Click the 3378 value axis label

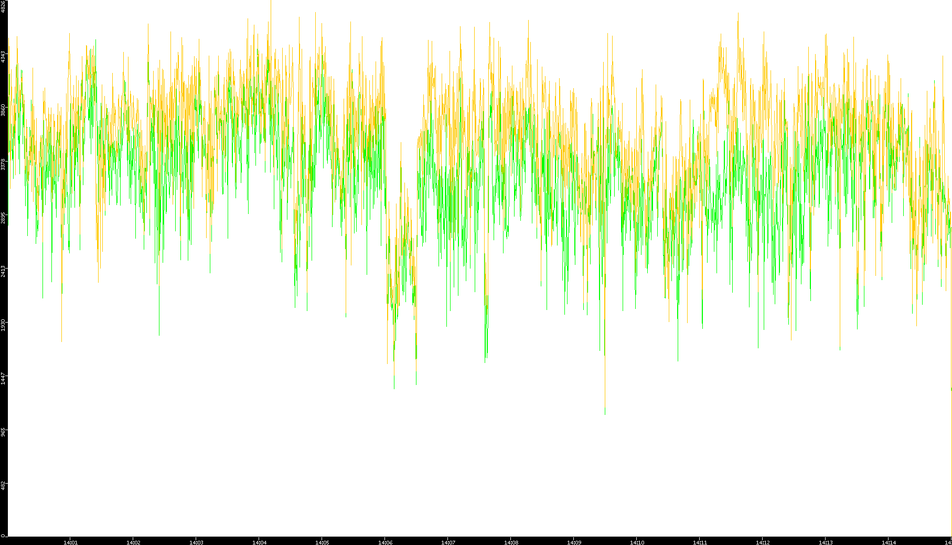(3, 164)
